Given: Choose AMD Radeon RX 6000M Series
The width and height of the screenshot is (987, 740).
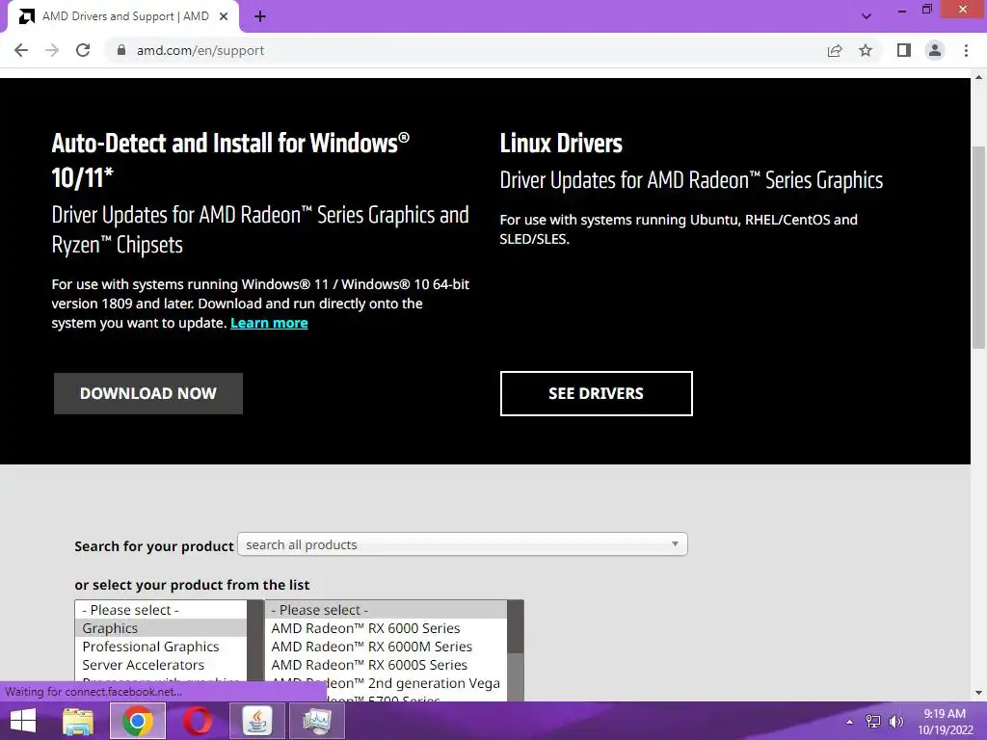Looking at the screenshot, I should [x=386, y=647].
